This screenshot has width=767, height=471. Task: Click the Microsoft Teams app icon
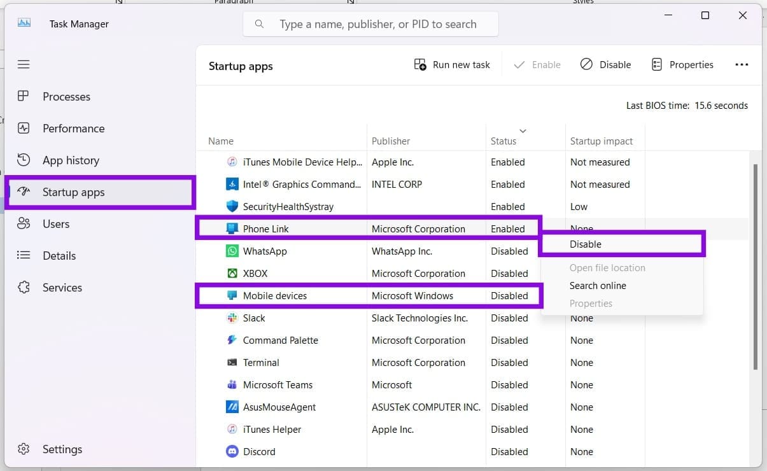[x=232, y=384]
